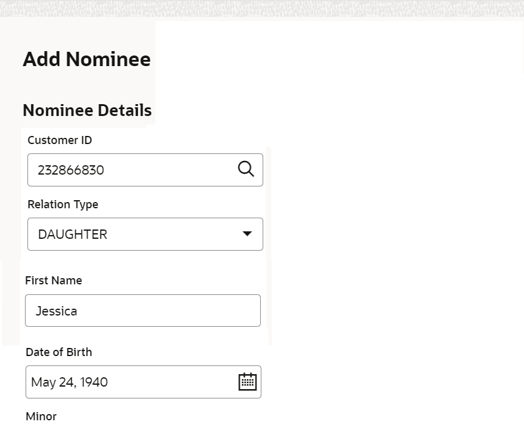The height and width of the screenshot is (439, 524).
Task: Click the date text May 24, 1940
Action: [x=69, y=382]
